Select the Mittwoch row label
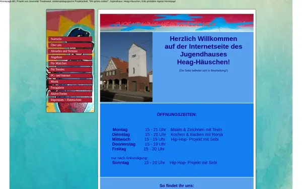 121,139
